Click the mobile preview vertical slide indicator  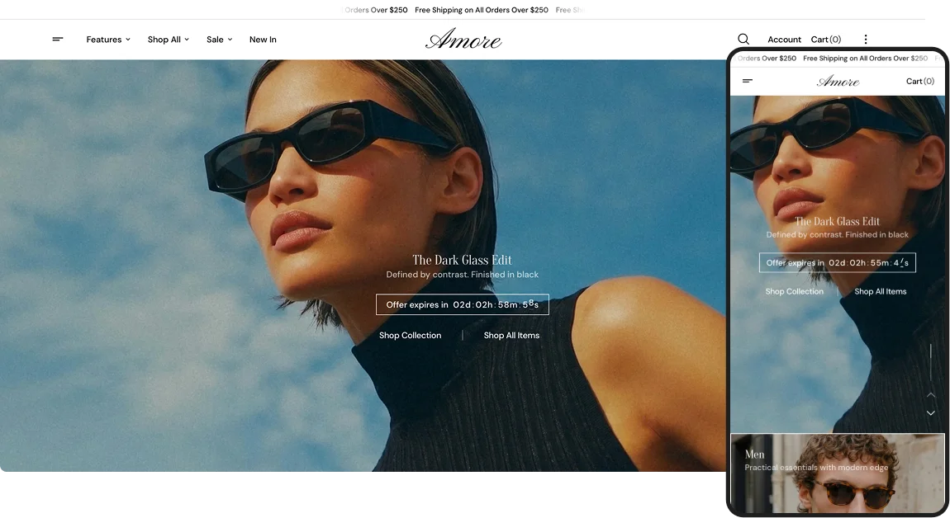point(931,362)
